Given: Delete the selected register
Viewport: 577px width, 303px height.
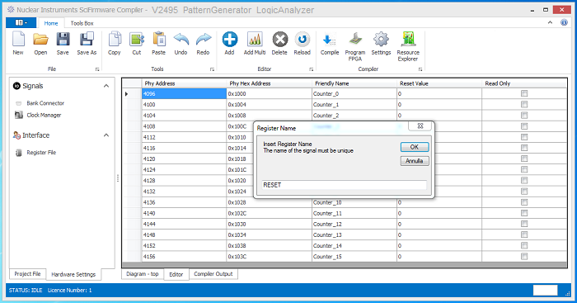Looking at the screenshot, I should [279, 44].
